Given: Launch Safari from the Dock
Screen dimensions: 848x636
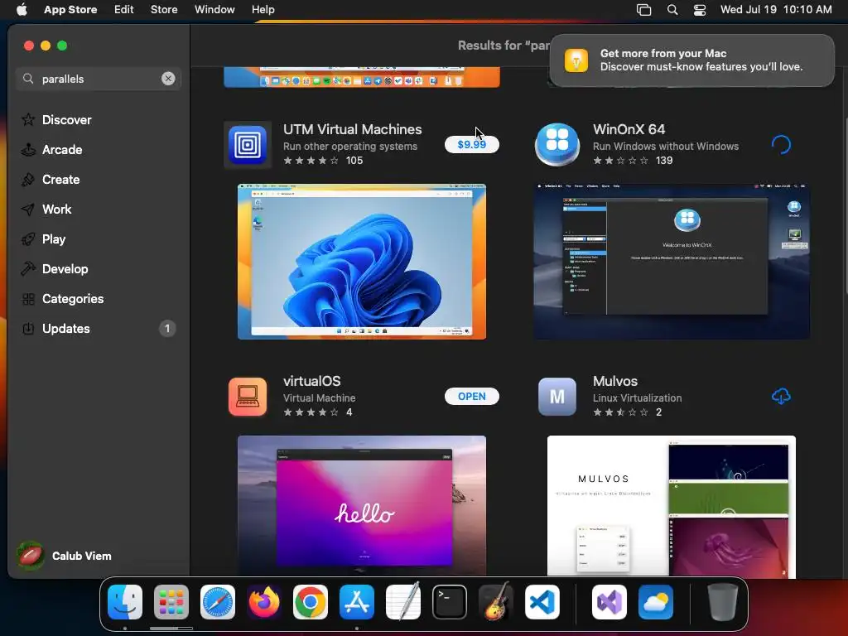Looking at the screenshot, I should 218,601.
